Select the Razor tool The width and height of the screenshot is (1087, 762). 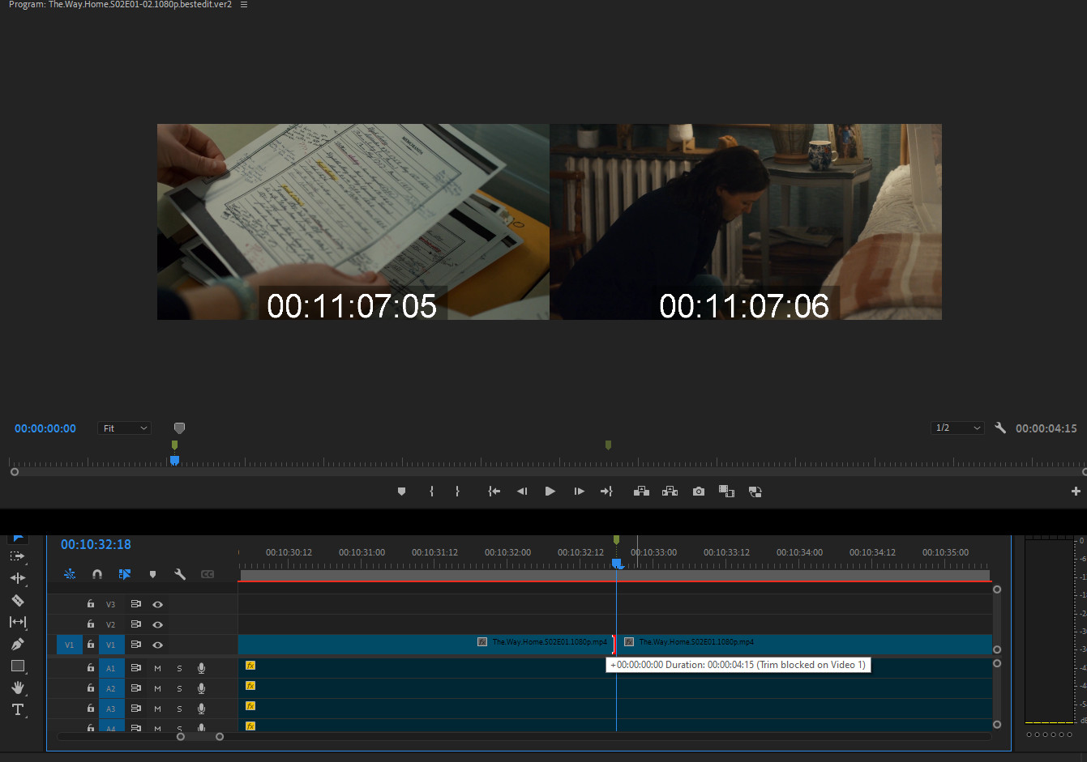pyautogui.click(x=18, y=600)
